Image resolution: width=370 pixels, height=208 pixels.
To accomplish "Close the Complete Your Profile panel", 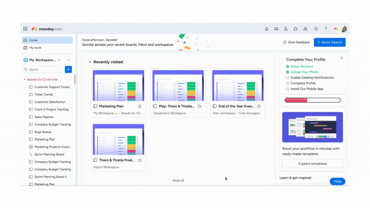I will tap(342, 58).
